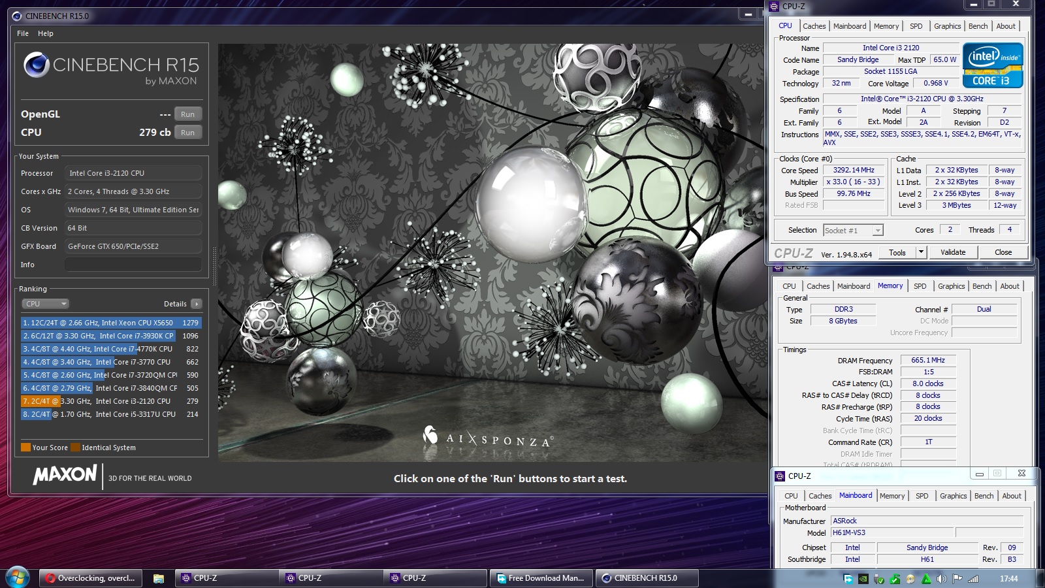This screenshot has width=1045, height=588.
Task: Select ranking row Intel Core i5-3317U CPU
Action: tap(111, 414)
